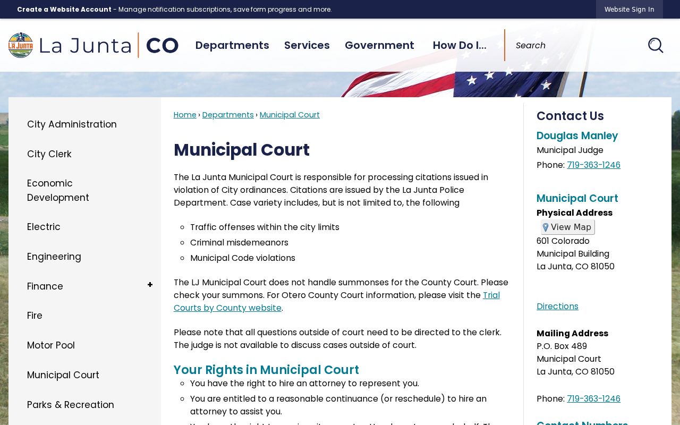Click 'Municipal Code violations' list item
This screenshot has height=425, width=680.
tap(243, 258)
